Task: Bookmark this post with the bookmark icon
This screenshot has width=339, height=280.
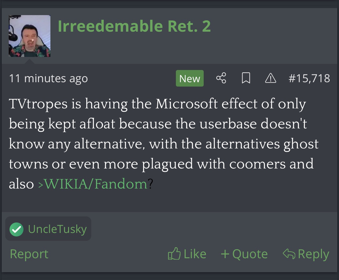Action: pyautogui.click(x=246, y=78)
